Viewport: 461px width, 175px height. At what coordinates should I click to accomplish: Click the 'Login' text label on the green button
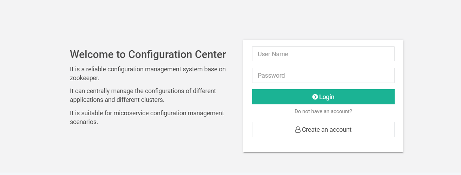(x=327, y=97)
